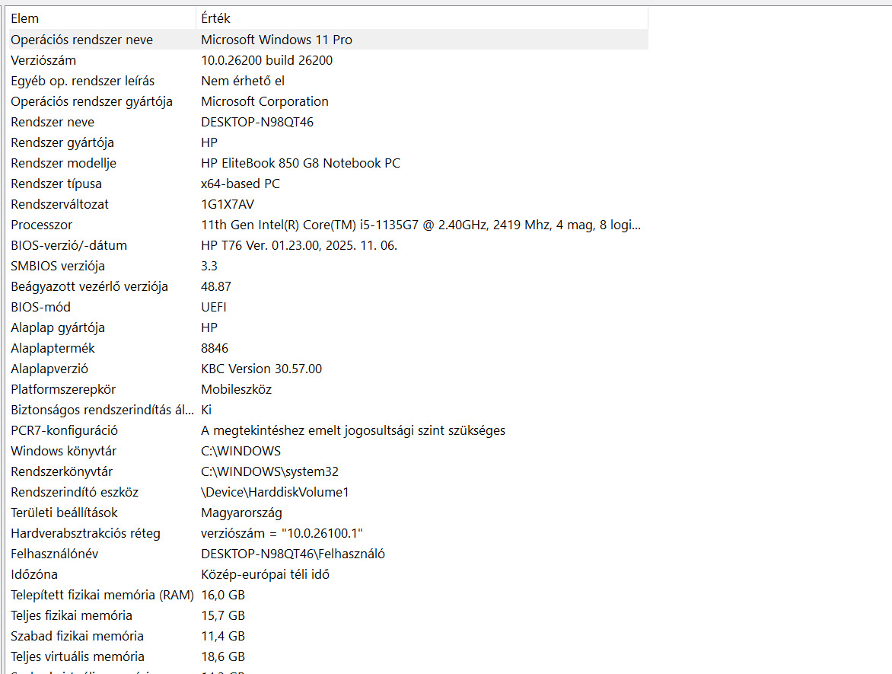Click the BIOS version value HP T76

298,245
